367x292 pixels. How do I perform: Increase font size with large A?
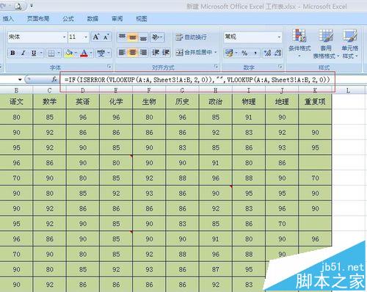point(95,37)
